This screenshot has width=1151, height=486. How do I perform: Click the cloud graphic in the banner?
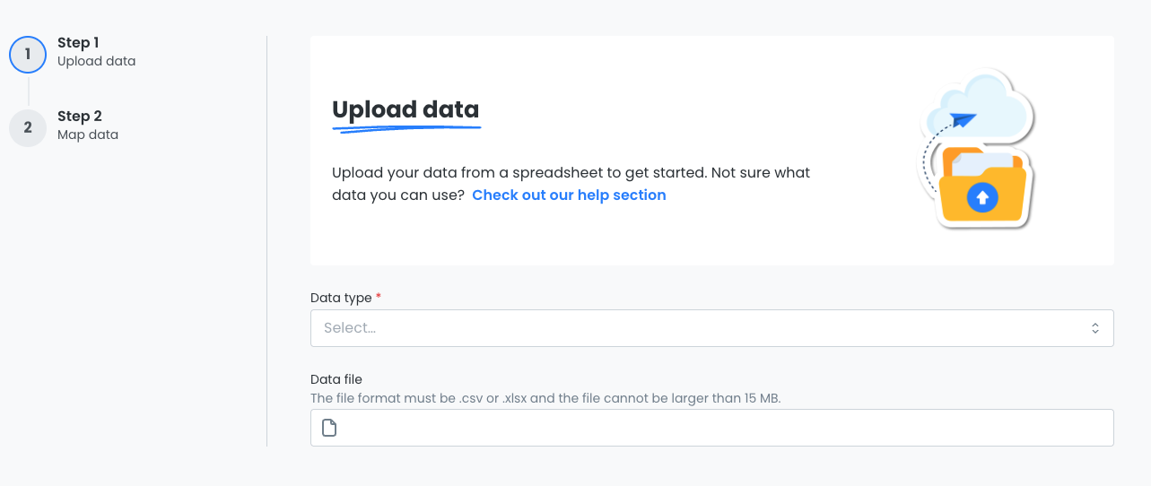(x=998, y=100)
